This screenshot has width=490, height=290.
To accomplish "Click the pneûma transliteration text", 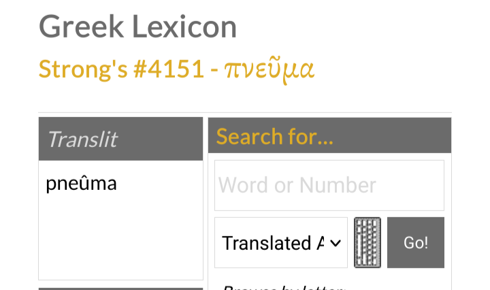I will click(81, 183).
